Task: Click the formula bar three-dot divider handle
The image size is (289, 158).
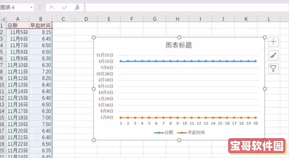Action: pyautogui.click(x=40, y=8)
